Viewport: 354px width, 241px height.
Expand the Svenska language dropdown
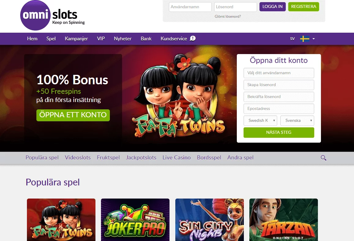(297, 121)
